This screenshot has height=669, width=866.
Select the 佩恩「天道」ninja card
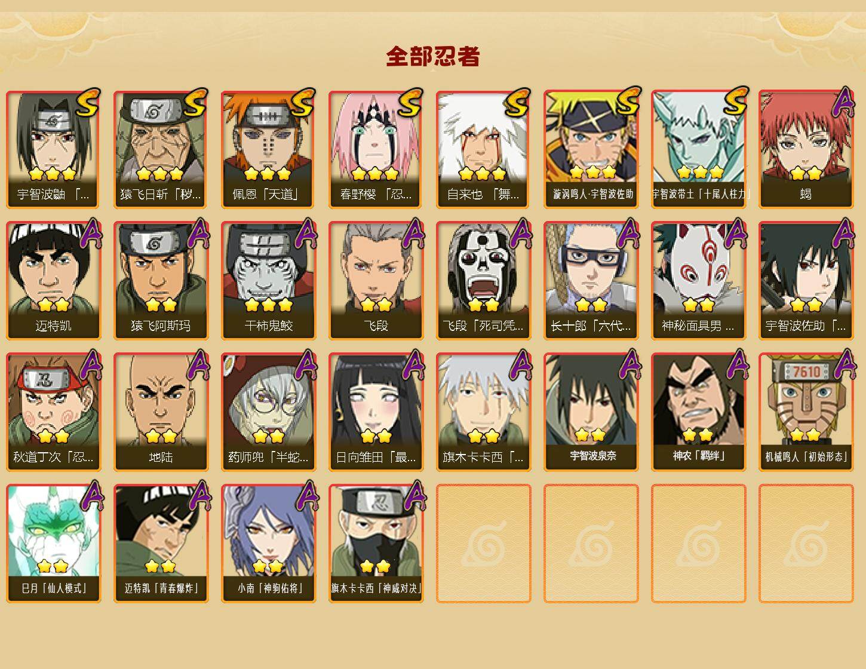(269, 149)
